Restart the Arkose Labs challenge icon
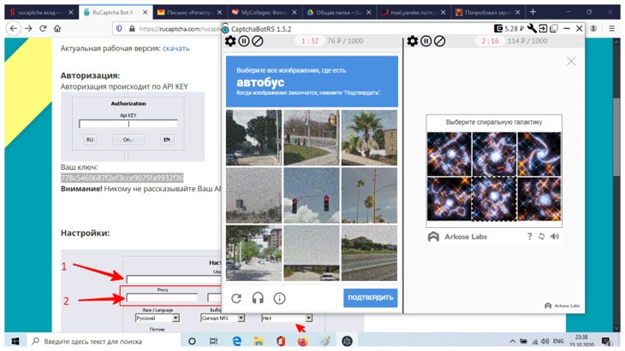The image size is (625, 351). pyautogui.click(x=541, y=237)
